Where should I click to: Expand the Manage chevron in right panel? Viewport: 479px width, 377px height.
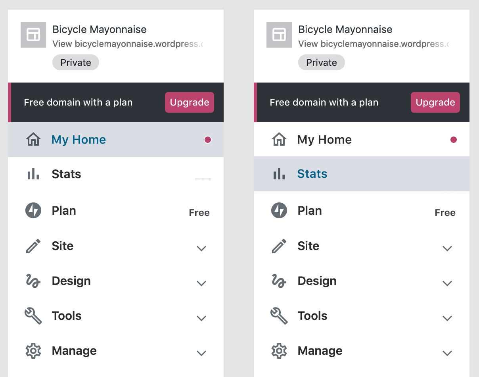pyautogui.click(x=447, y=353)
